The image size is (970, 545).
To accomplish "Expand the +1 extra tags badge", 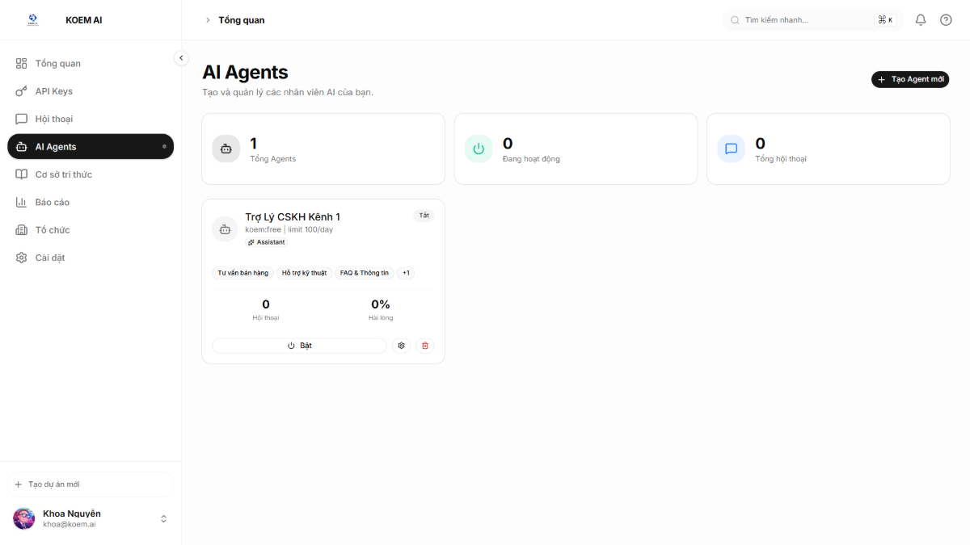I will (406, 273).
